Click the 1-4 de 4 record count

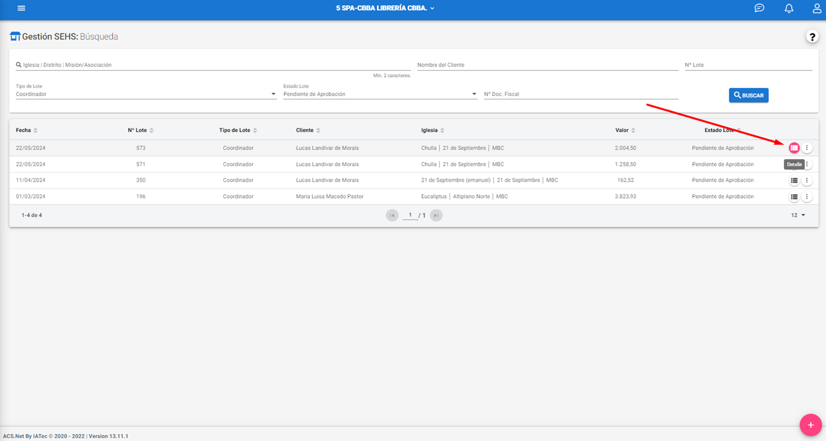31,215
